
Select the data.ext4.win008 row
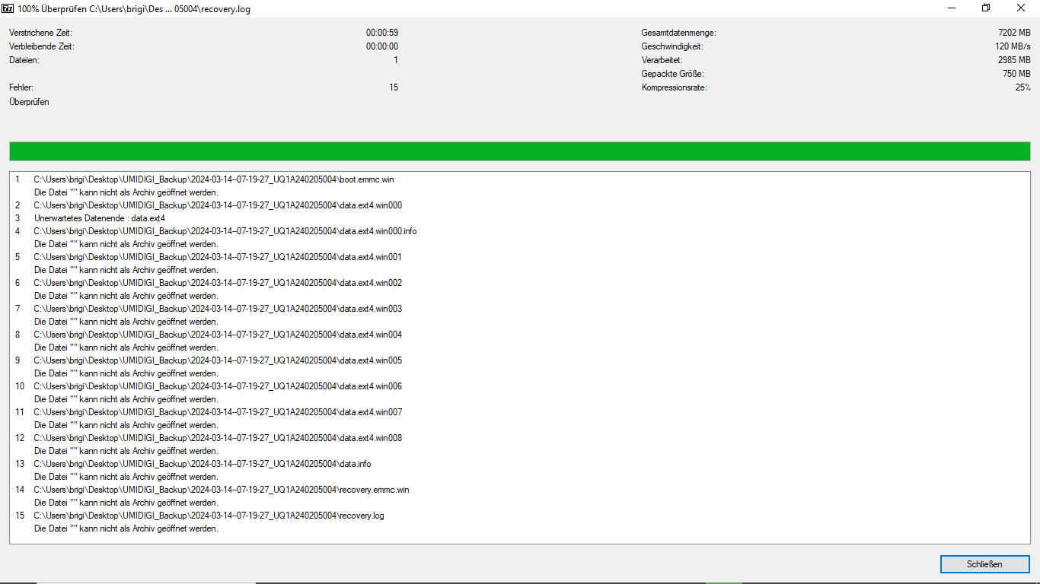pos(218,438)
